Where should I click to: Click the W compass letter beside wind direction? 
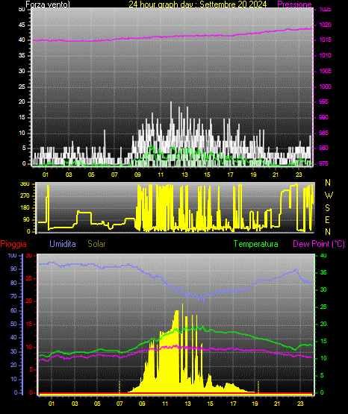(329, 195)
